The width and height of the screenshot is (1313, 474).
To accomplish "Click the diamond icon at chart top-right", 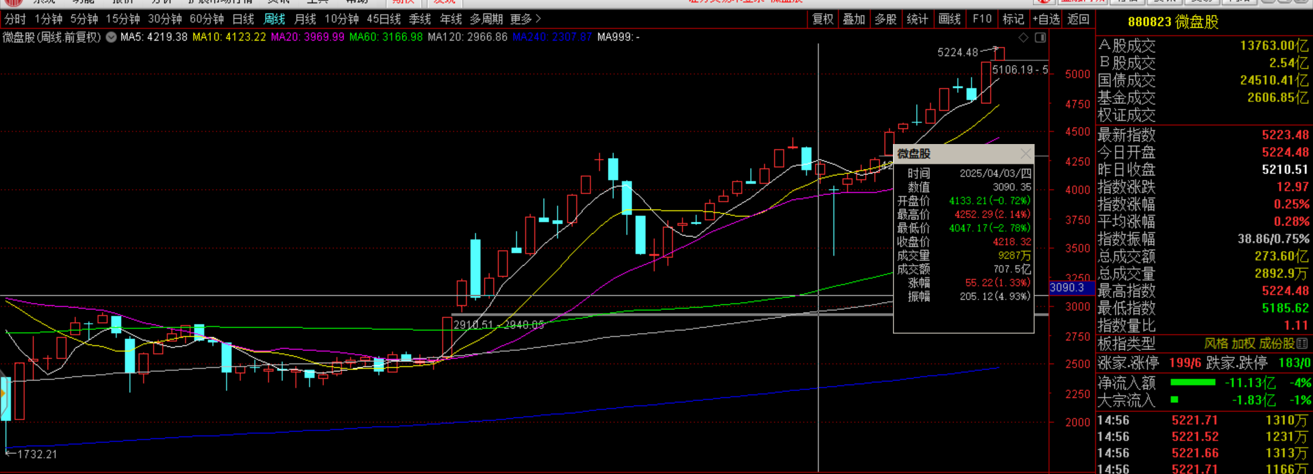I will pyautogui.click(x=1024, y=38).
